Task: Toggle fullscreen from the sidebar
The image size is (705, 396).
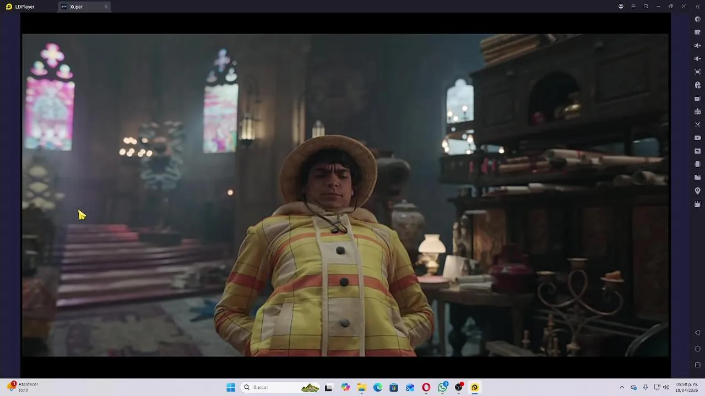Action: point(697,72)
